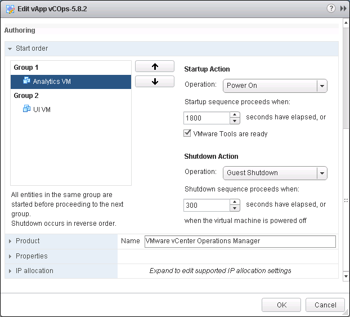Viewport: 350px width, 317px height.
Task: Click the vApp icon in title bar
Action: tap(10, 9)
